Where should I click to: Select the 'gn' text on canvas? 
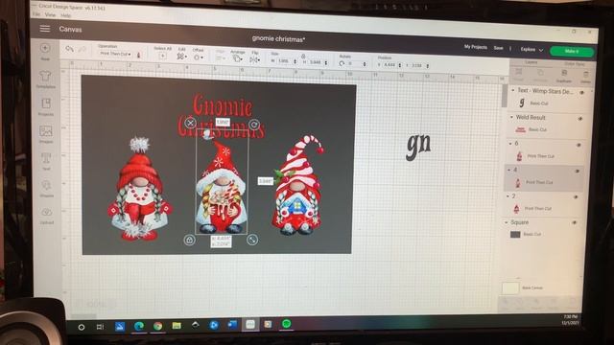tap(418, 146)
